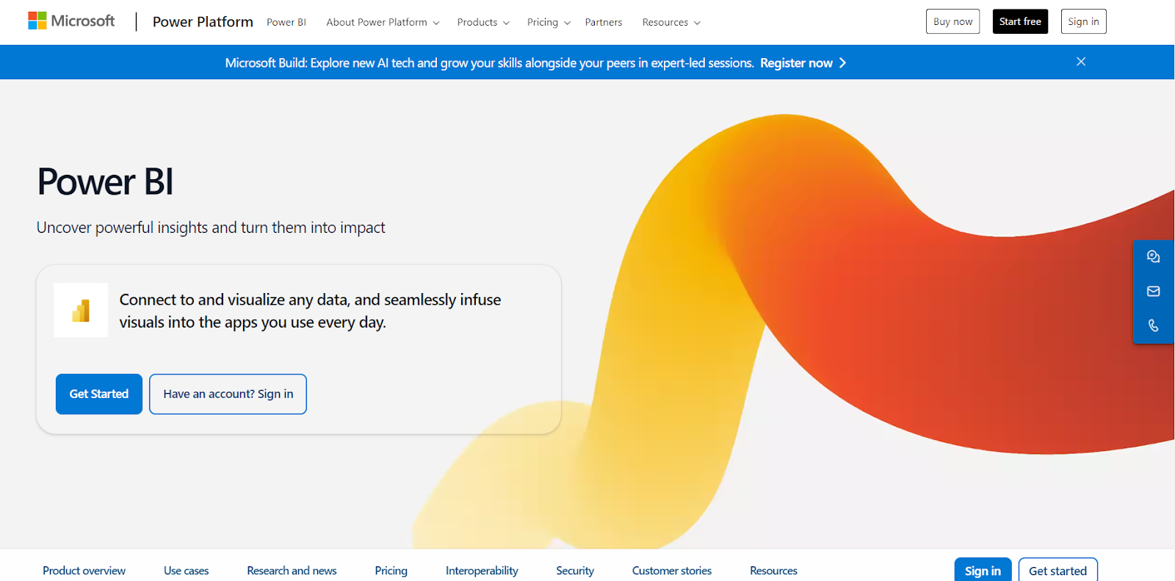Image resolution: width=1175 pixels, height=581 pixels.
Task: Click the email envelope icon
Action: click(x=1153, y=291)
